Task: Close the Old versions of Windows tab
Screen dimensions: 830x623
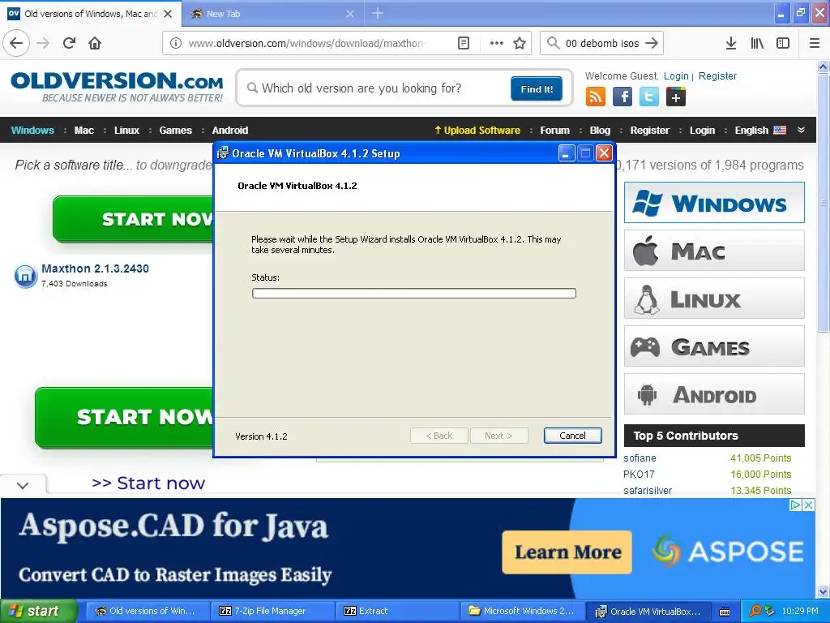Action: [x=168, y=14]
